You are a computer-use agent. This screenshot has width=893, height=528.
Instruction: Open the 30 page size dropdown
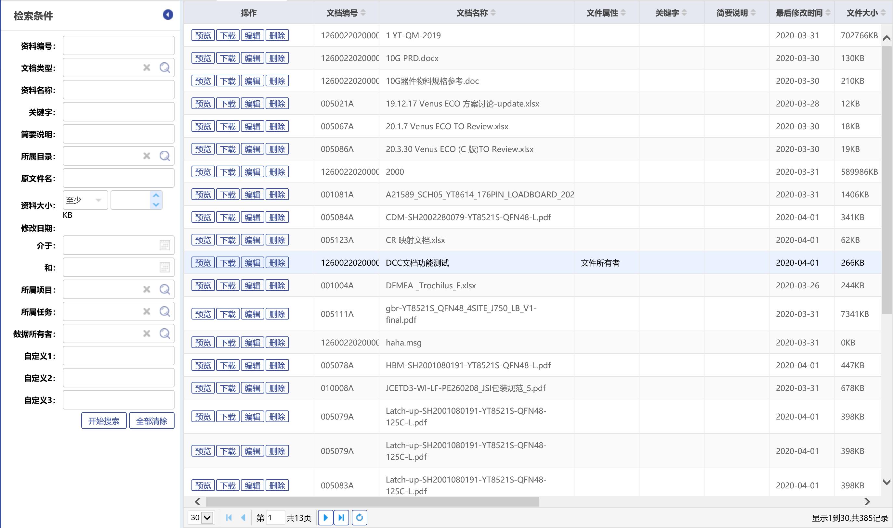click(207, 517)
